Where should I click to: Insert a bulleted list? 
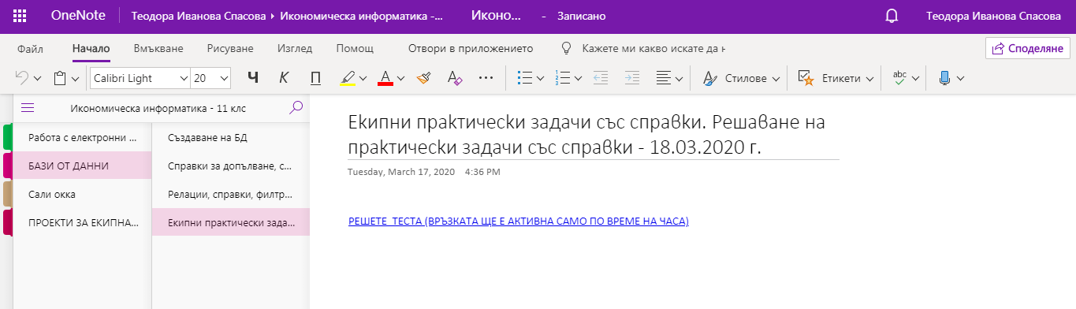click(524, 78)
